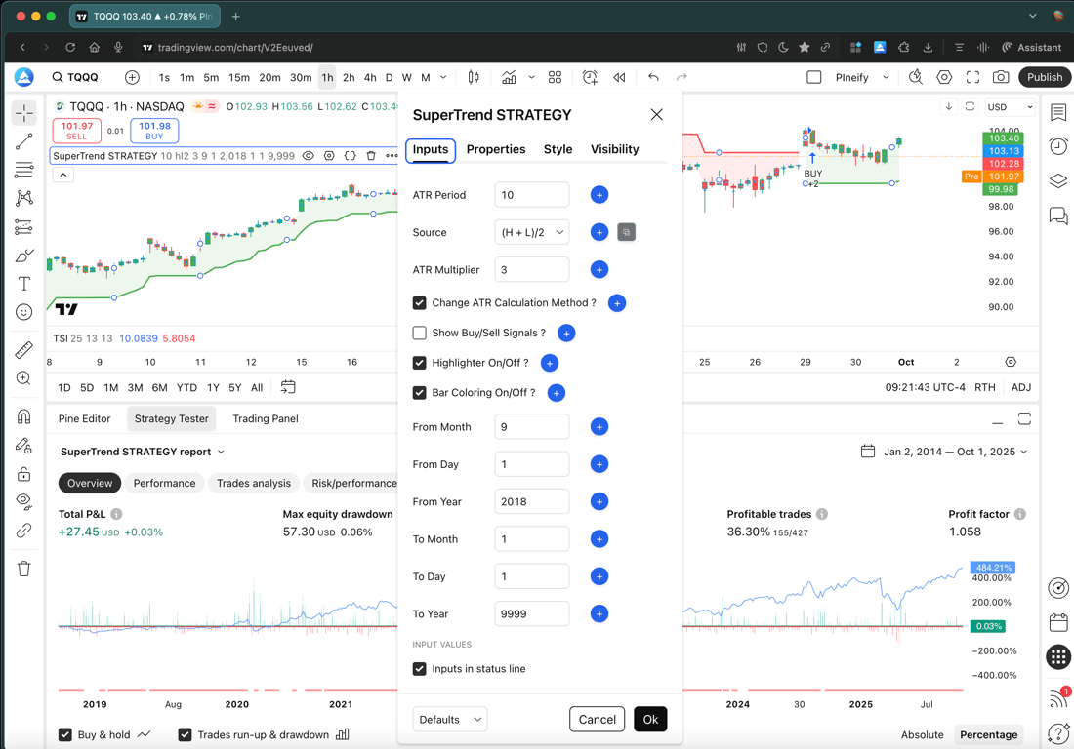Take a chart snapshot with camera icon
1074x749 pixels.
pos(1001,77)
